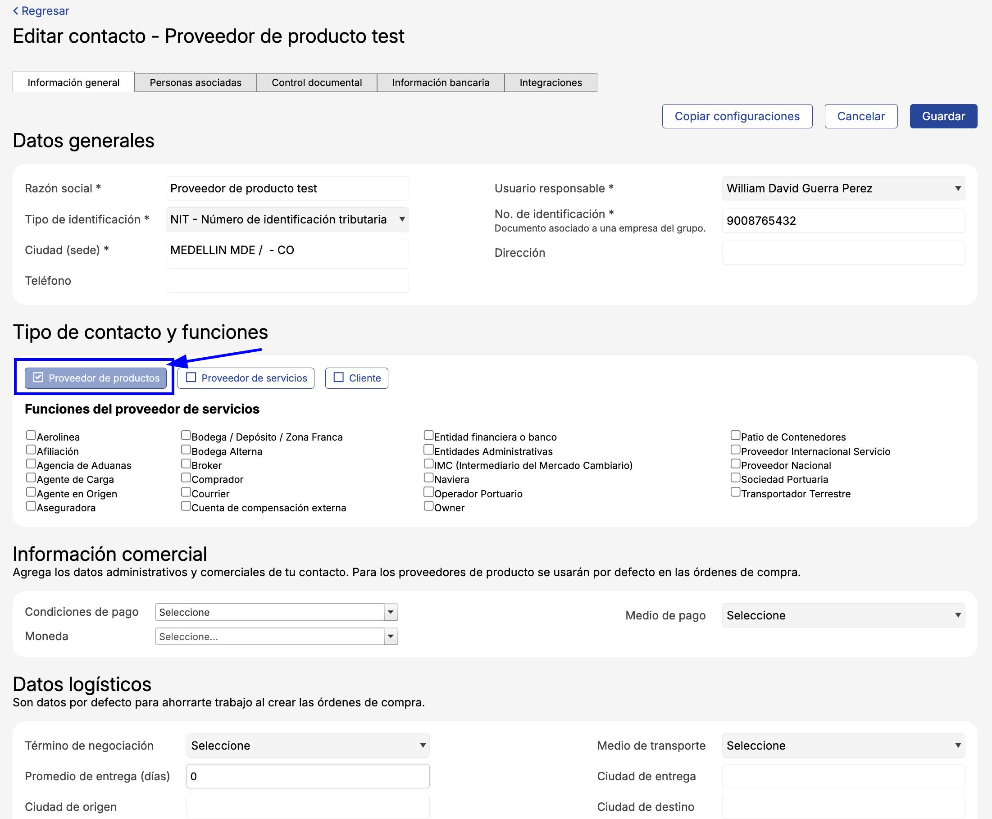Open the Usuario responsable dropdown
The height and width of the screenshot is (819, 992).
tap(843, 188)
